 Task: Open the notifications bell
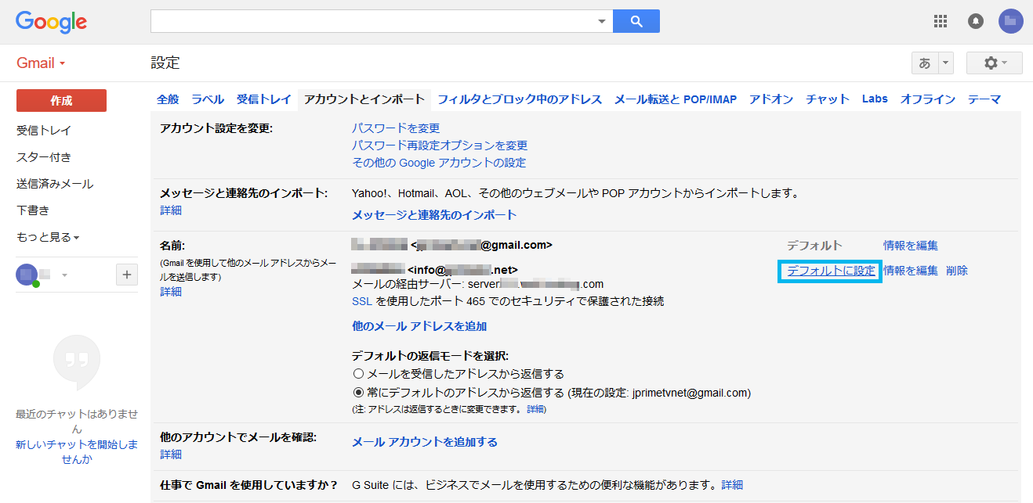976,21
